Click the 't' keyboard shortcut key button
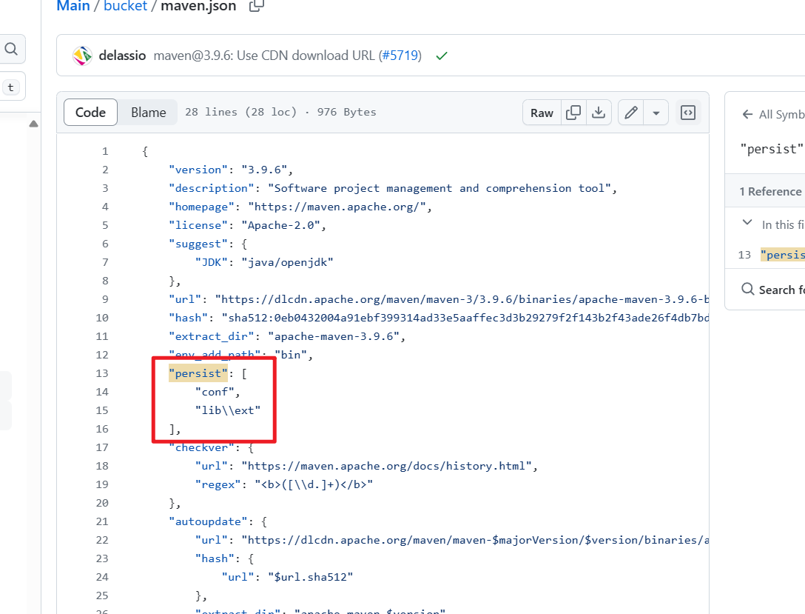The height and width of the screenshot is (614, 805). coord(11,87)
